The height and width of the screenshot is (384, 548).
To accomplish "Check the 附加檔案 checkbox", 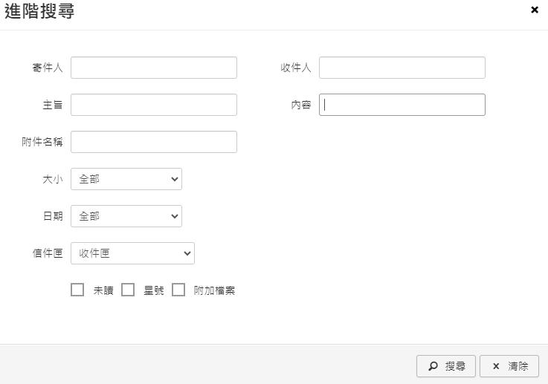I will tap(178, 290).
